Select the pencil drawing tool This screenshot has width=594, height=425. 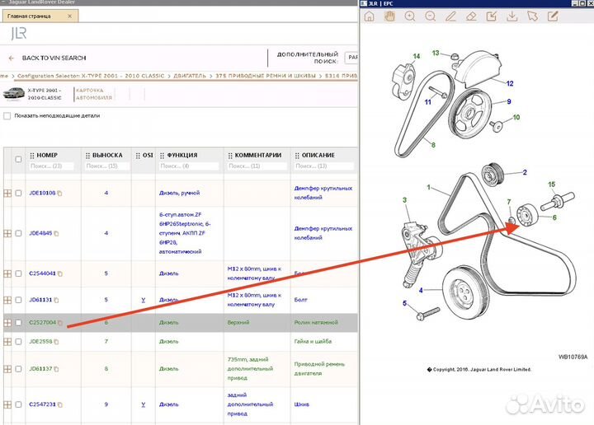click(450, 16)
